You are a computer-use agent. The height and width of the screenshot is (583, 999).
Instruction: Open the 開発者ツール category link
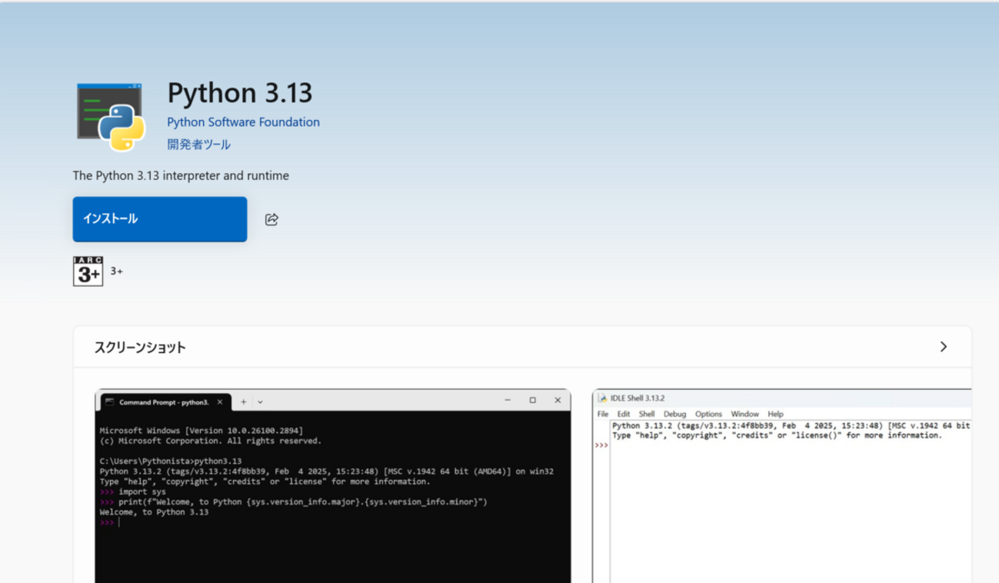[x=198, y=144]
